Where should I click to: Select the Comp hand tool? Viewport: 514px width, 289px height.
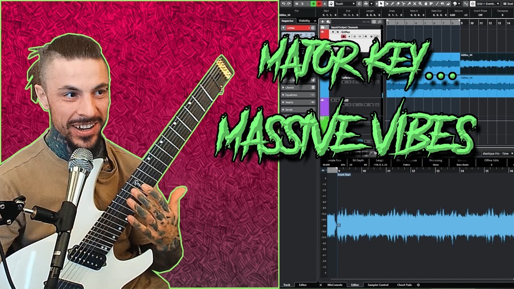pos(426,4)
